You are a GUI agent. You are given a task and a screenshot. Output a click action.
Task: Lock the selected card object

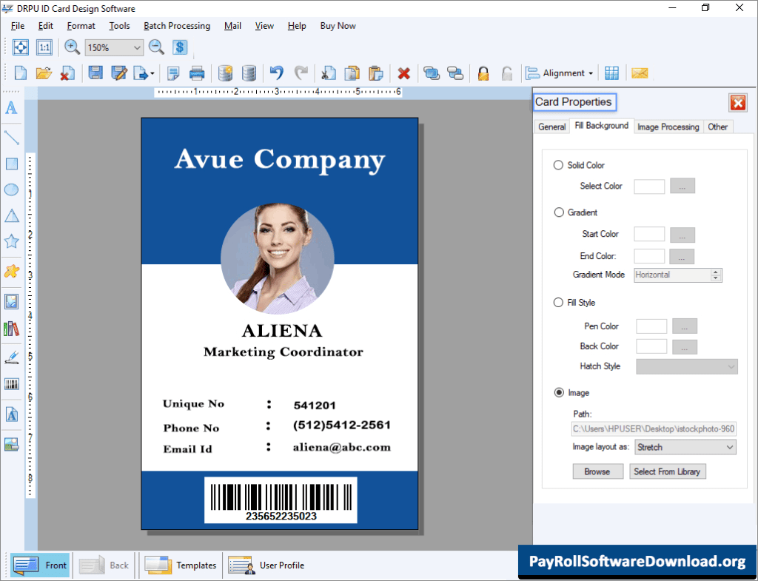click(483, 73)
